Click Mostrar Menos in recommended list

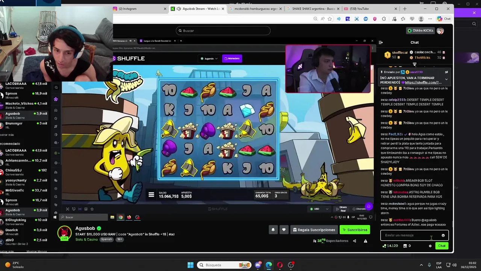(x=36, y=251)
